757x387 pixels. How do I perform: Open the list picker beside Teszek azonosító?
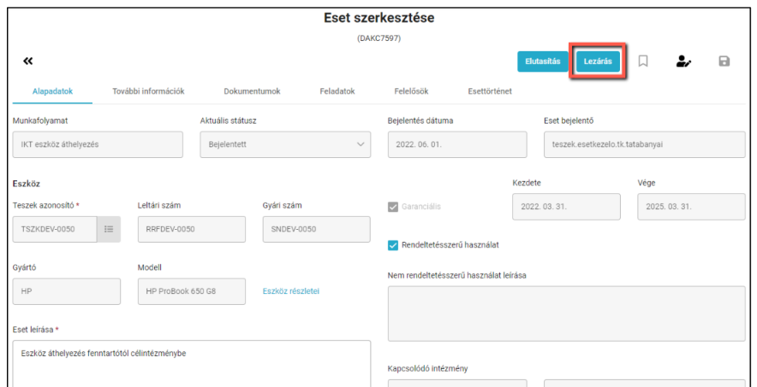pyautogui.click(x=109, y=229)
